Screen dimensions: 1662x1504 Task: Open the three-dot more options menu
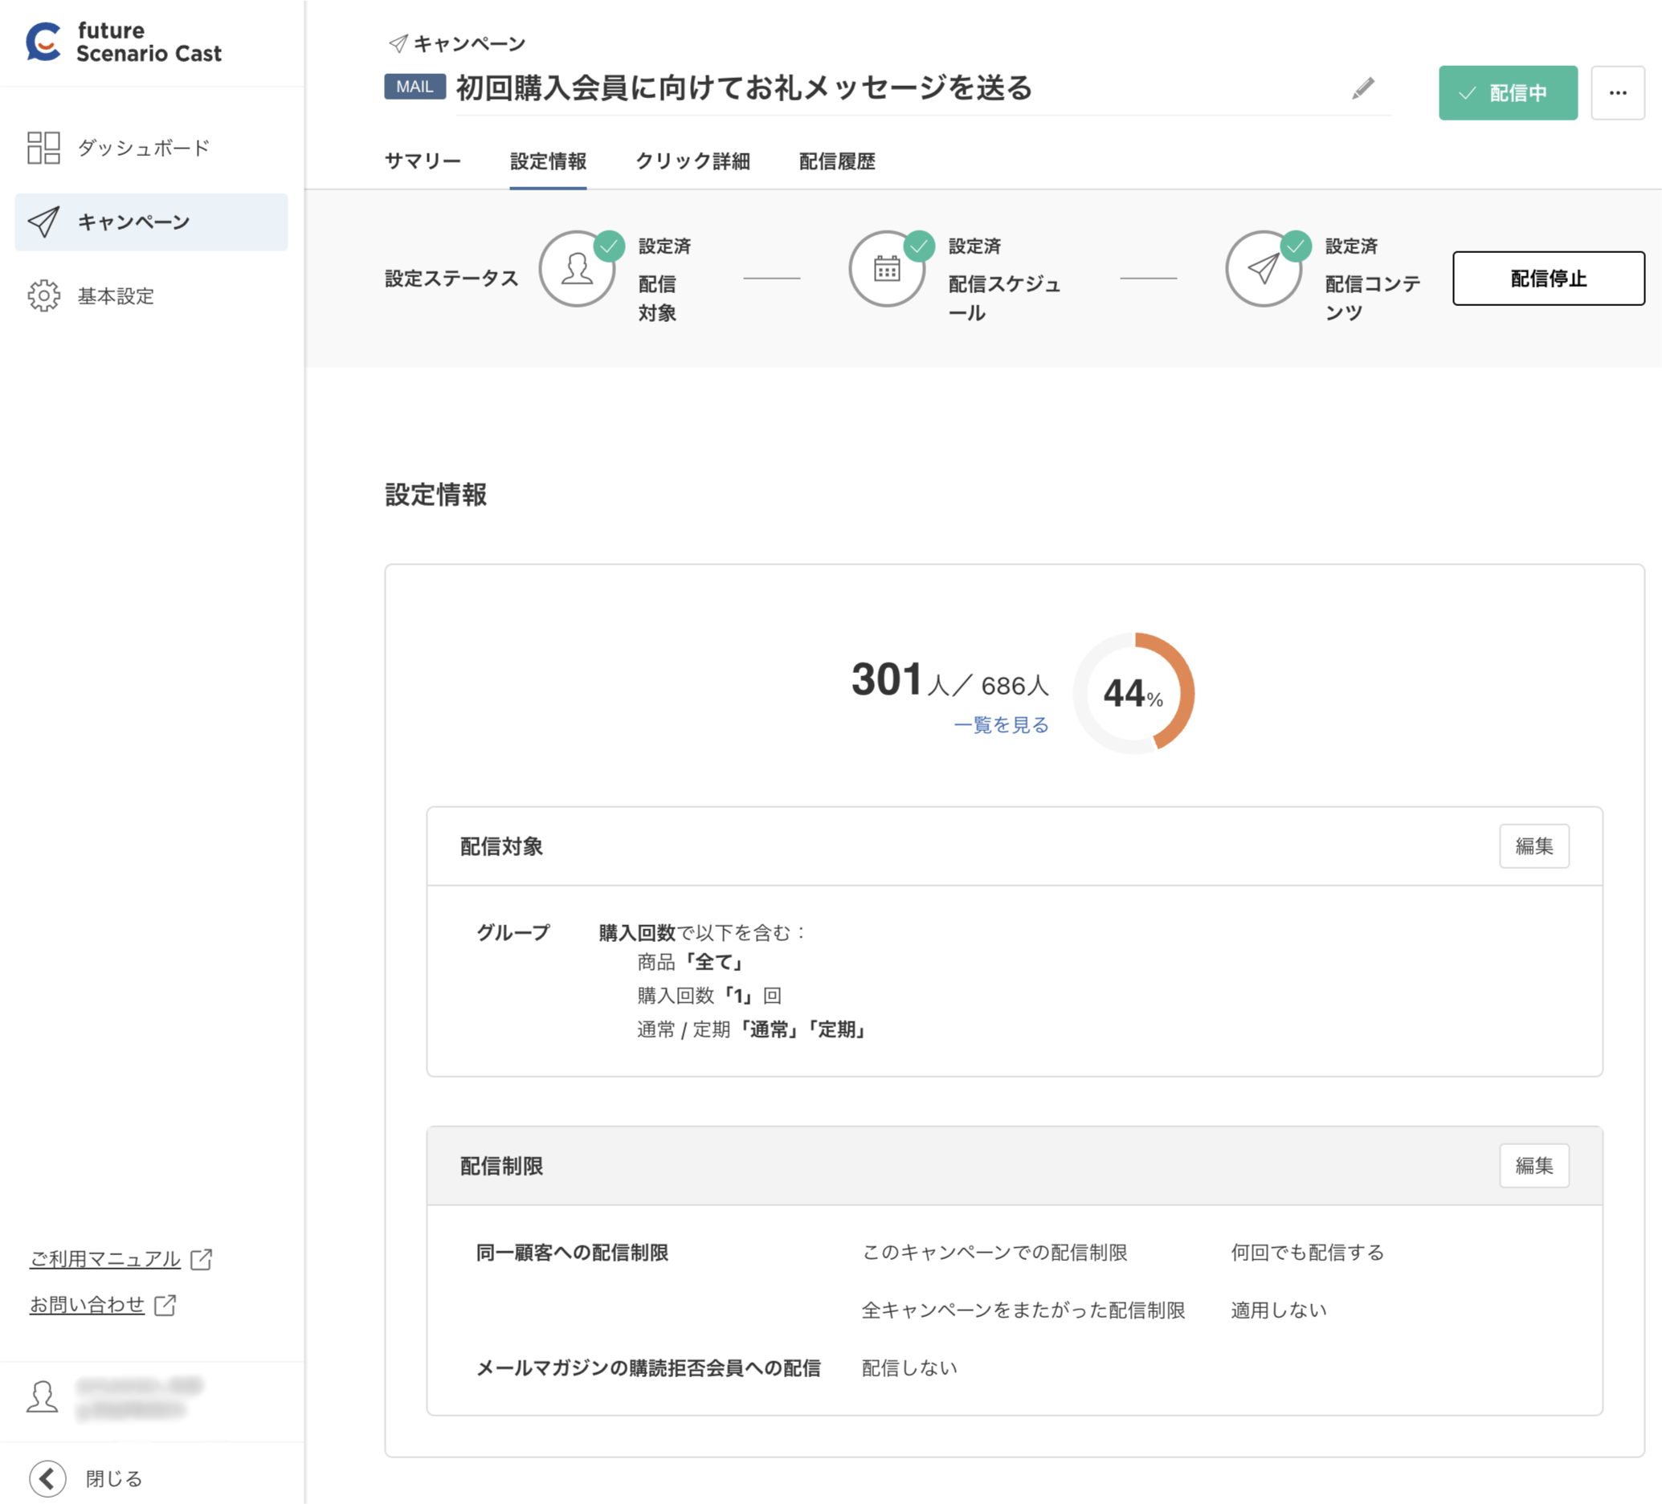(x=1618, y=93)
